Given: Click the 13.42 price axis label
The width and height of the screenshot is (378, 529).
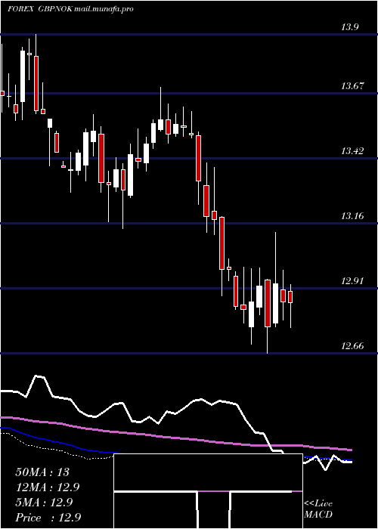Looking at the screenshot, I should coord(353,151).
